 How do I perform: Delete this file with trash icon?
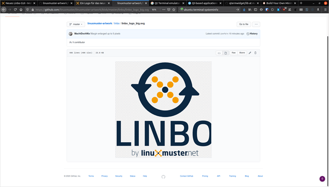[x=256, y=53]
